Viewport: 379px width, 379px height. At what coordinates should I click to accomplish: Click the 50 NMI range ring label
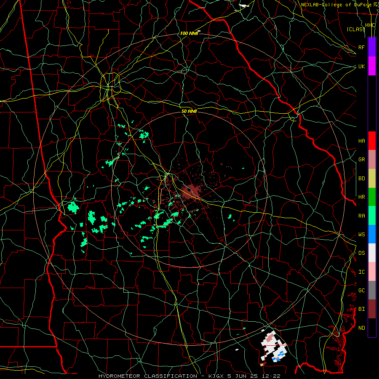(189, 111)
